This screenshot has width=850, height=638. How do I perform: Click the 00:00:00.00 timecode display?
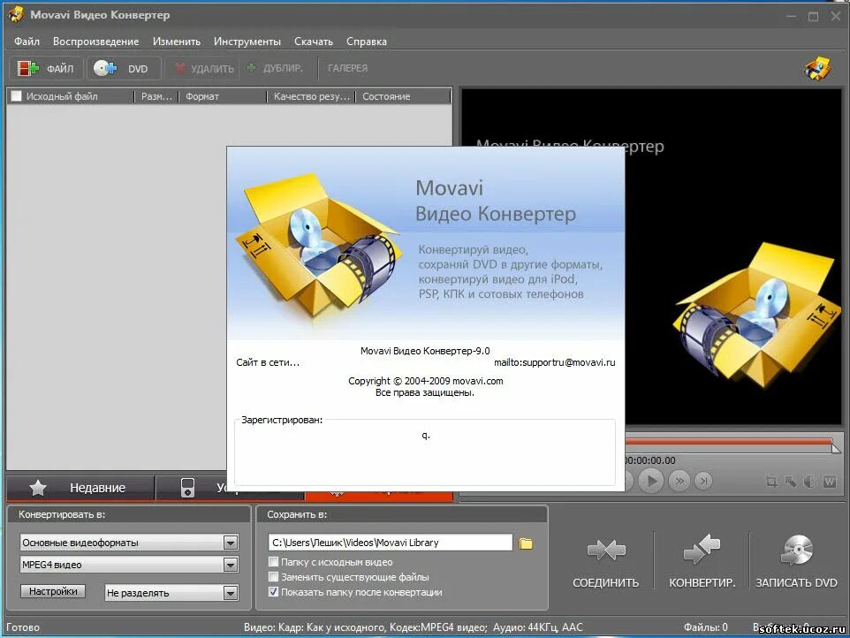coord(650,460)
